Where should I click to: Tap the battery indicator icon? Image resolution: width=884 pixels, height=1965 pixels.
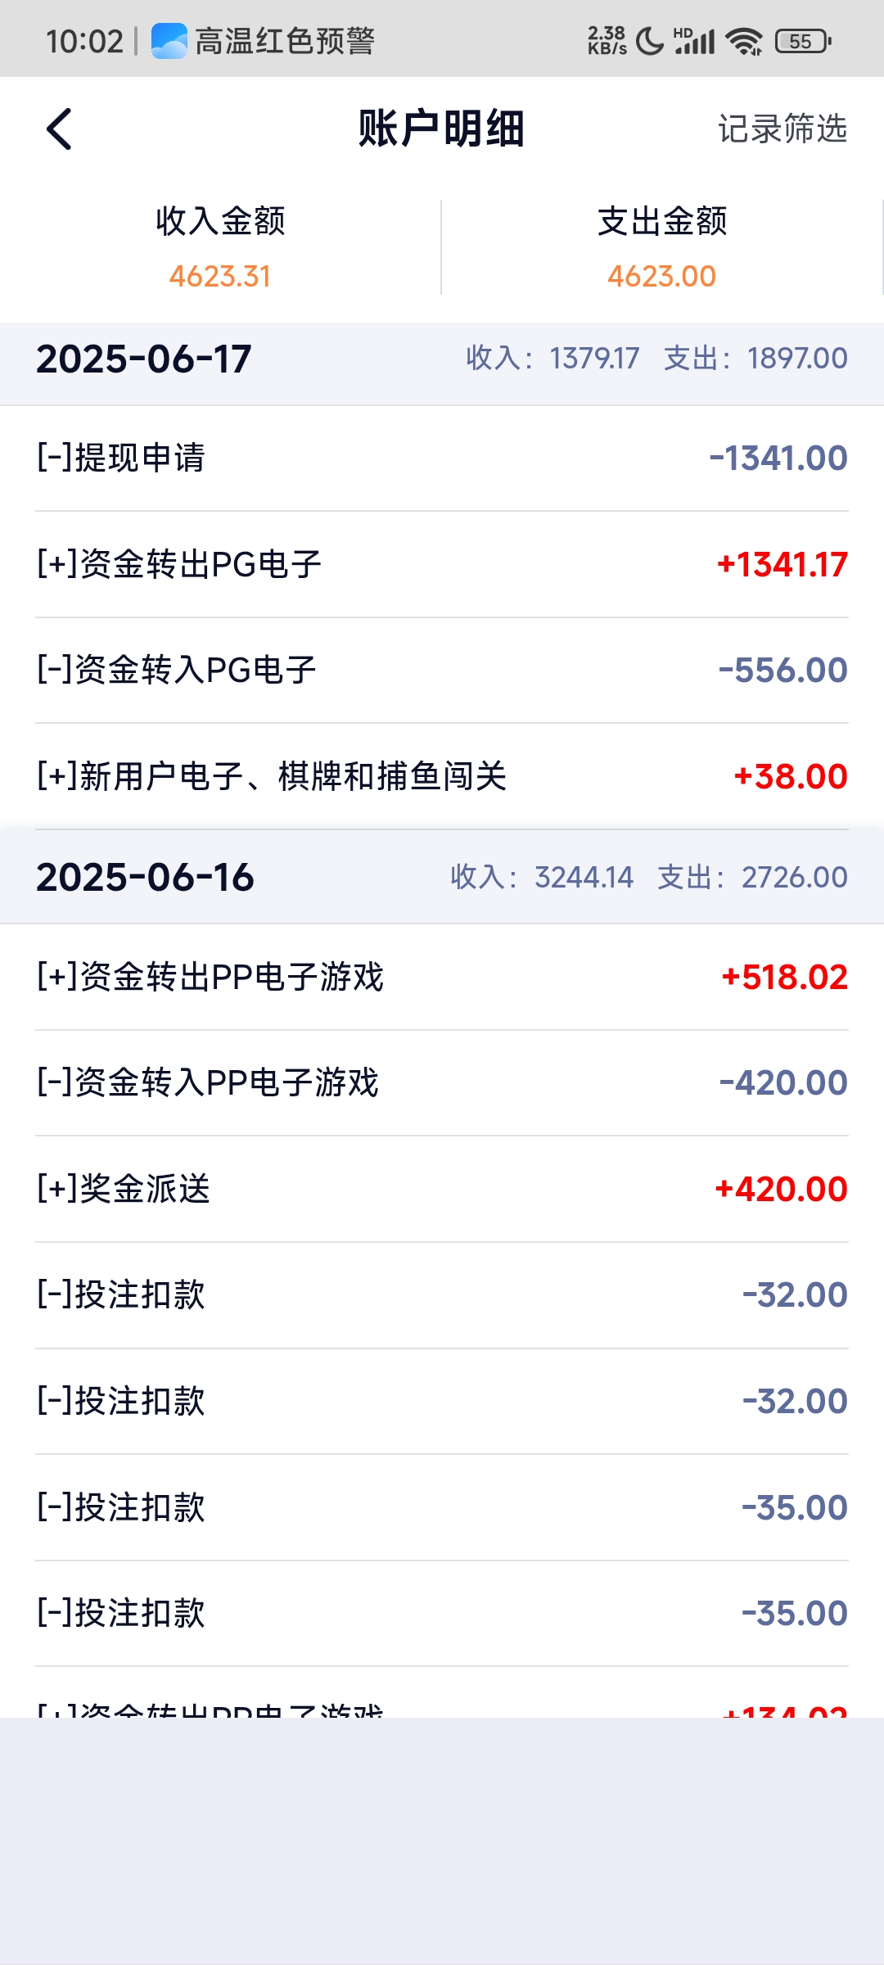click(x=802, y=41)
